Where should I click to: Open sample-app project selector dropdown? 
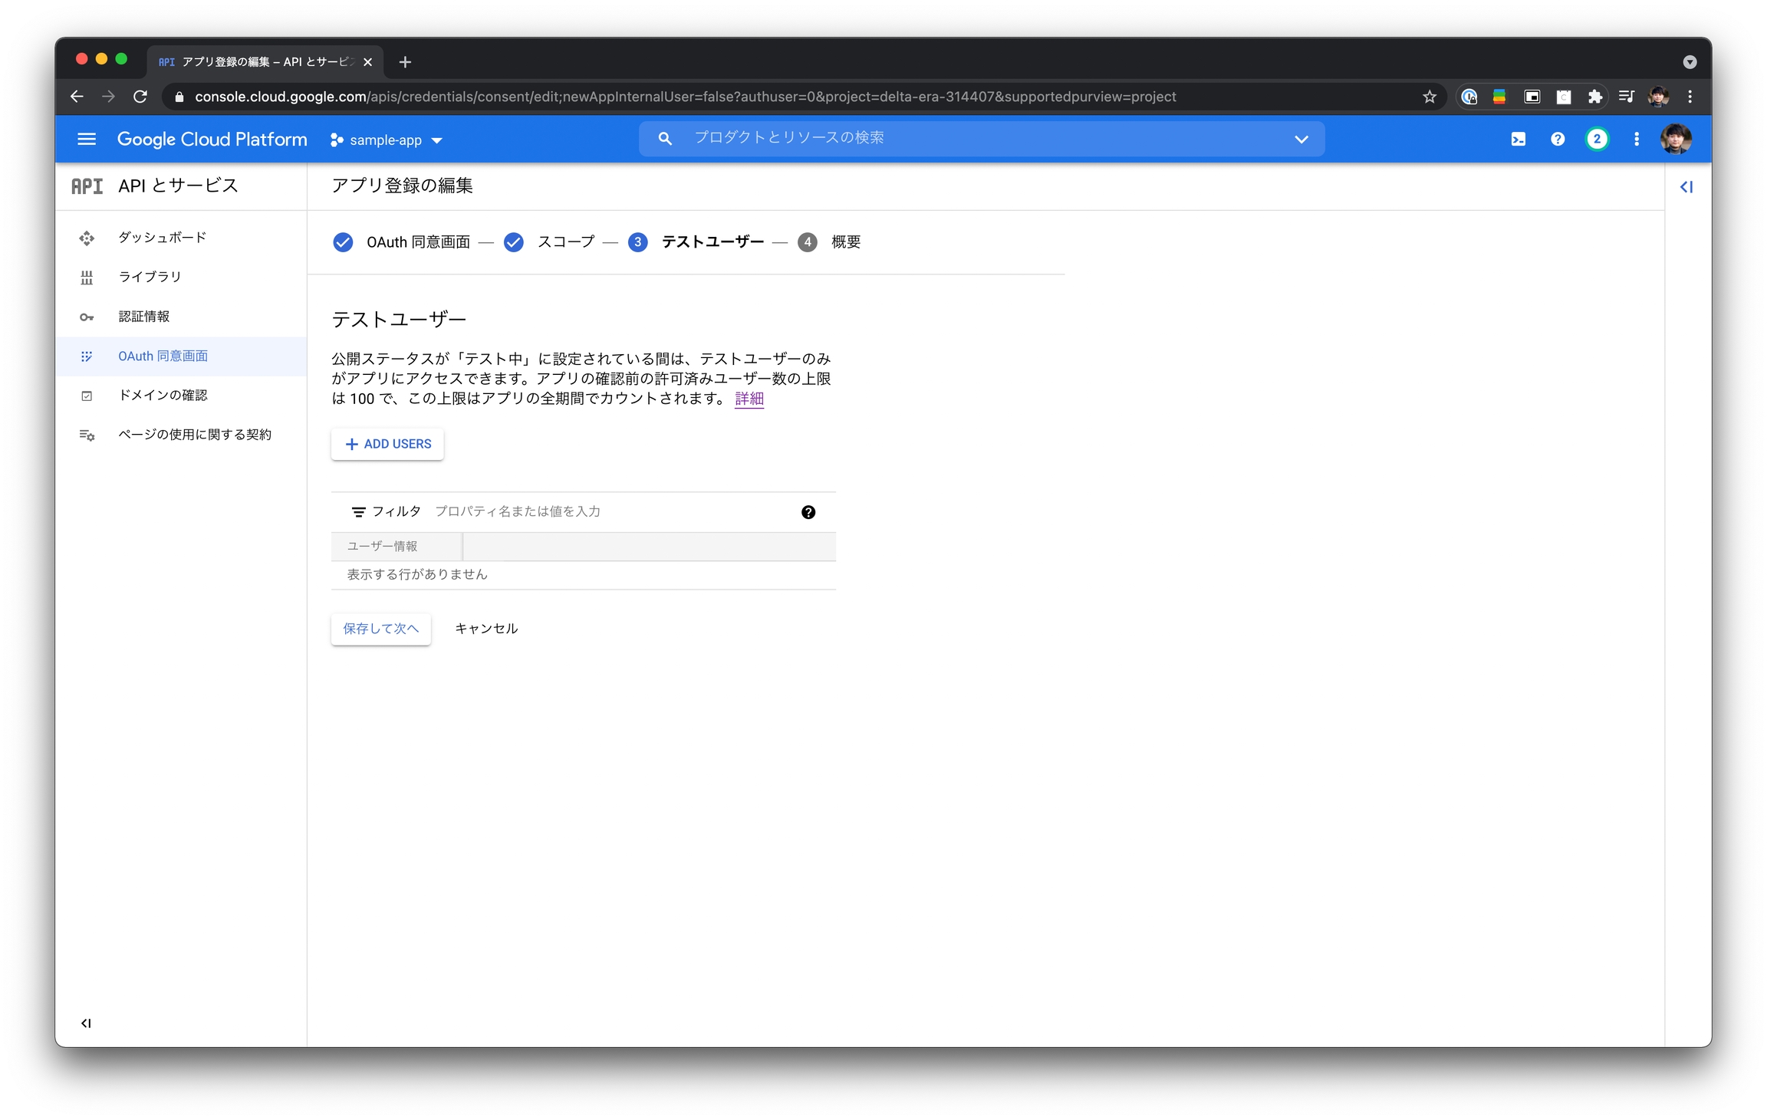click(x=387, y=140)
